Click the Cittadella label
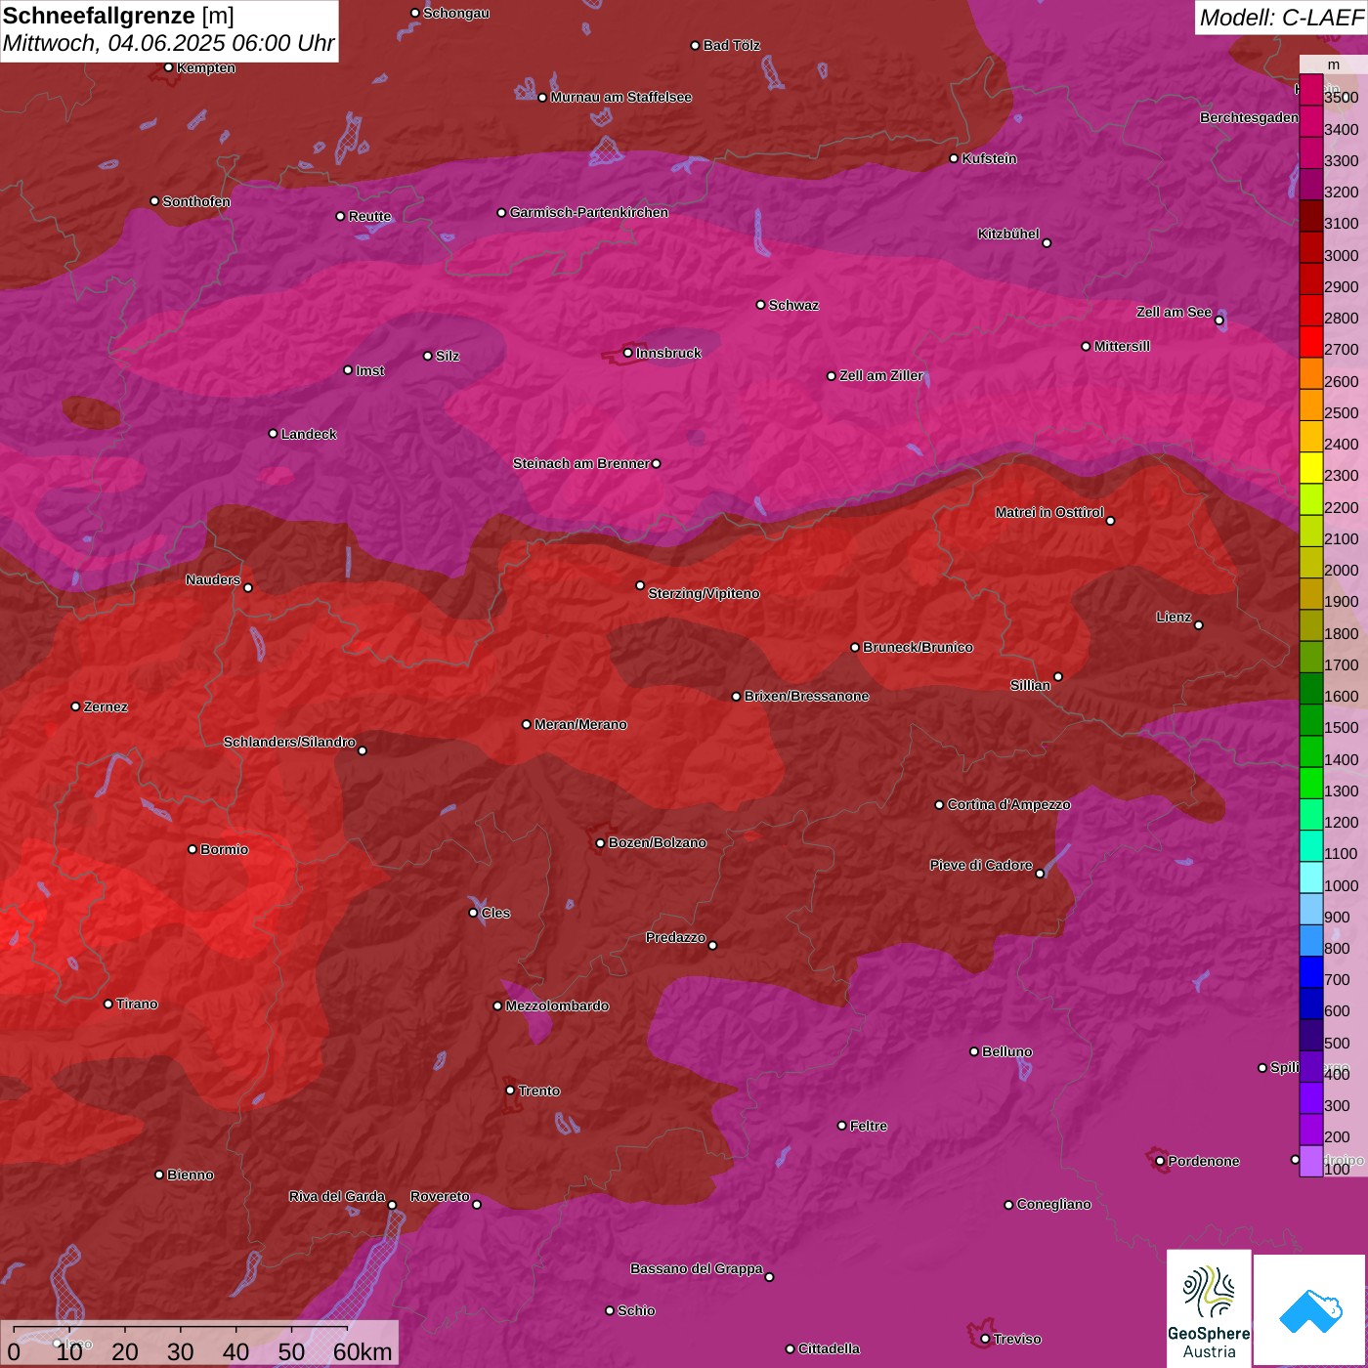1368x1368 pixels. click(x=829, y=1348)
